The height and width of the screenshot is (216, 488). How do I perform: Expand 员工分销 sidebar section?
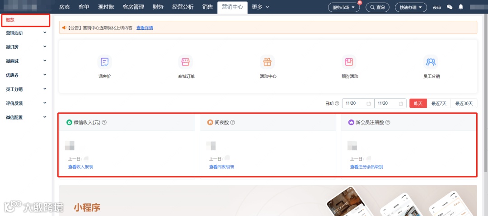25,89
